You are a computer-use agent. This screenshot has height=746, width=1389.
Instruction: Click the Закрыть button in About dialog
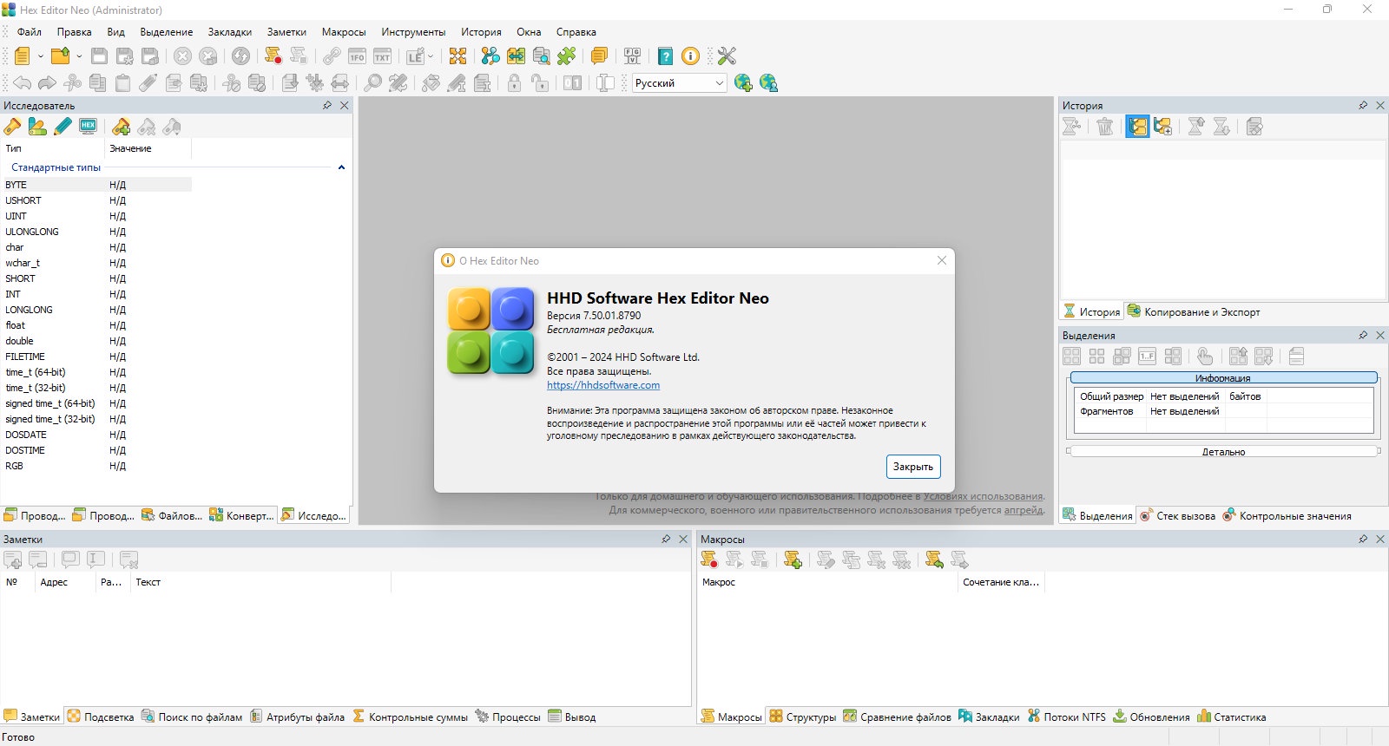913,467
